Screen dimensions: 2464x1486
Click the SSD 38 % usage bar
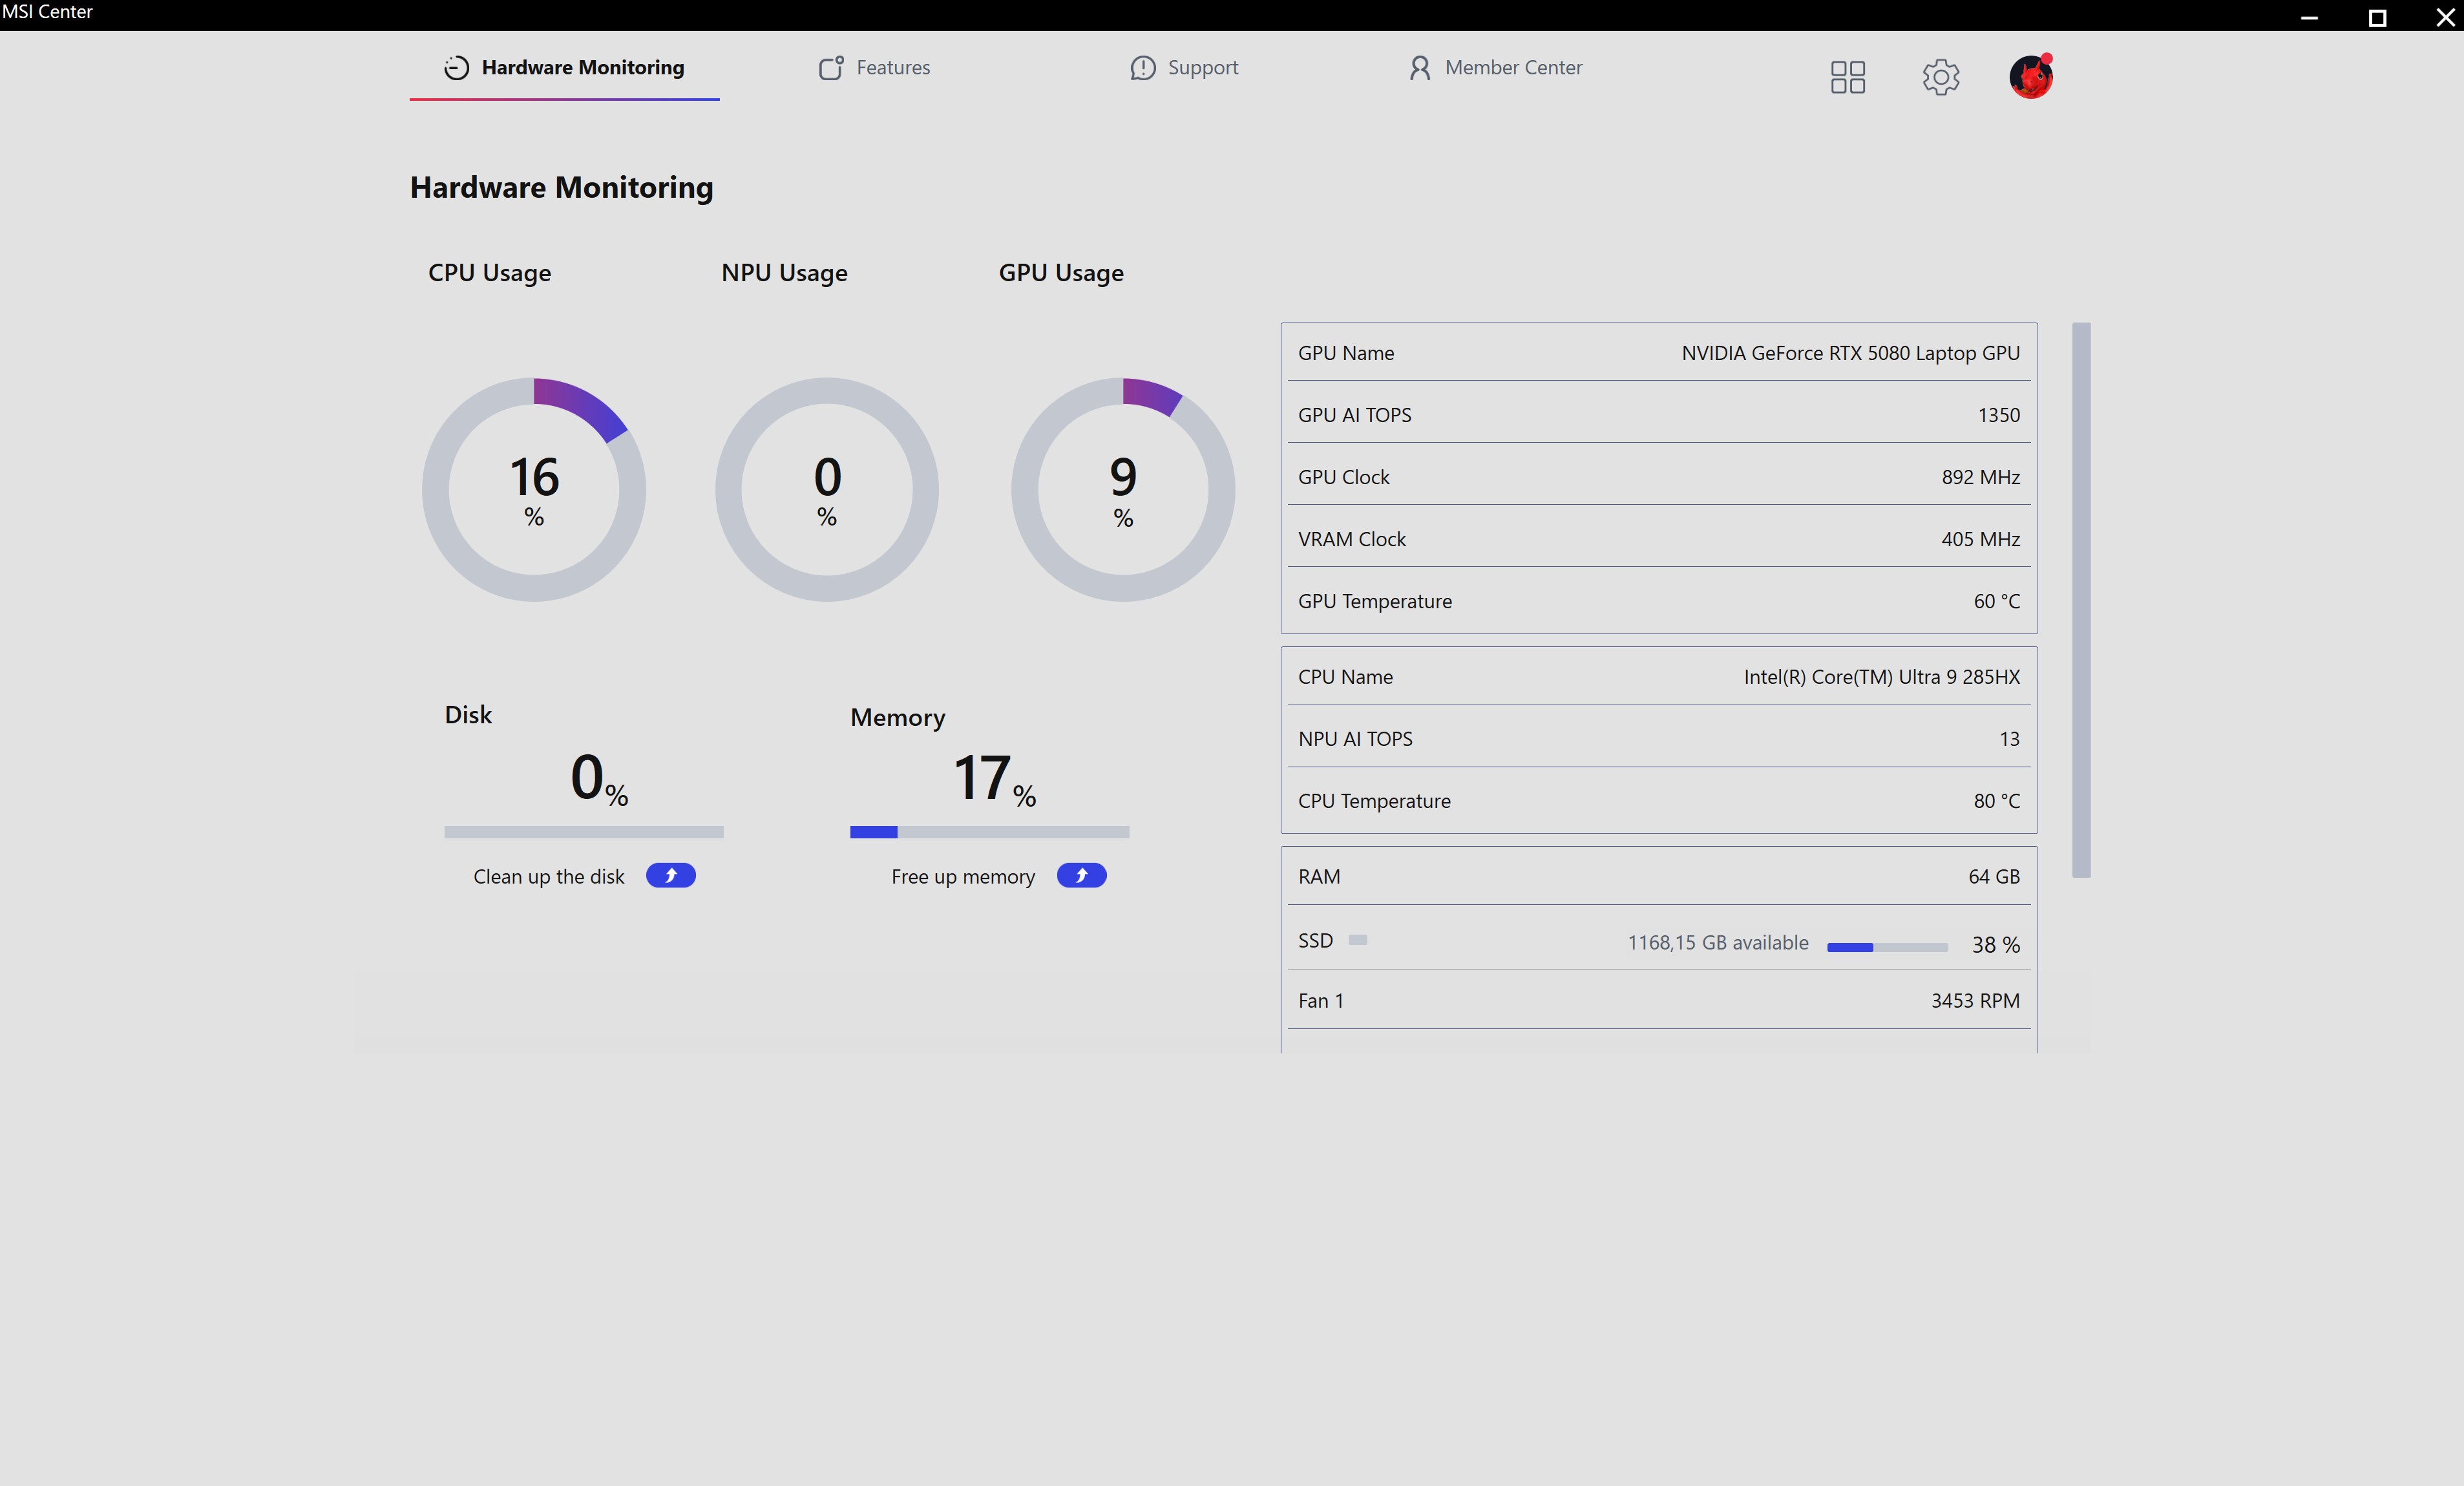1886,946
